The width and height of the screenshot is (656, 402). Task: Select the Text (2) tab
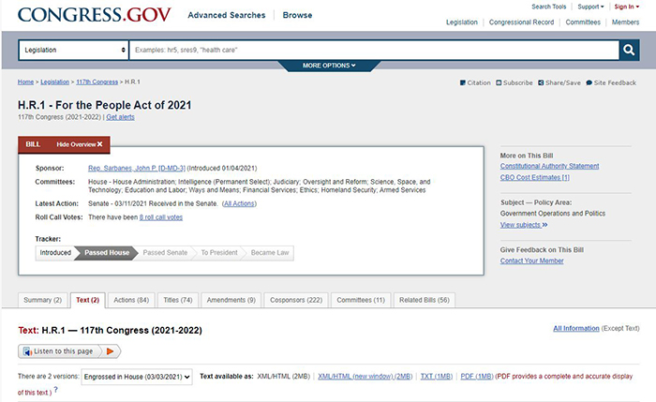[88, 300]
